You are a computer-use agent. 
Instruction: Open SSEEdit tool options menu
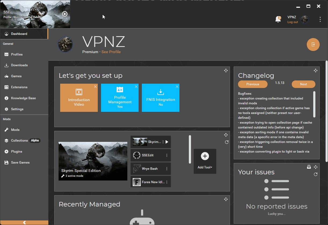[167, 155]
